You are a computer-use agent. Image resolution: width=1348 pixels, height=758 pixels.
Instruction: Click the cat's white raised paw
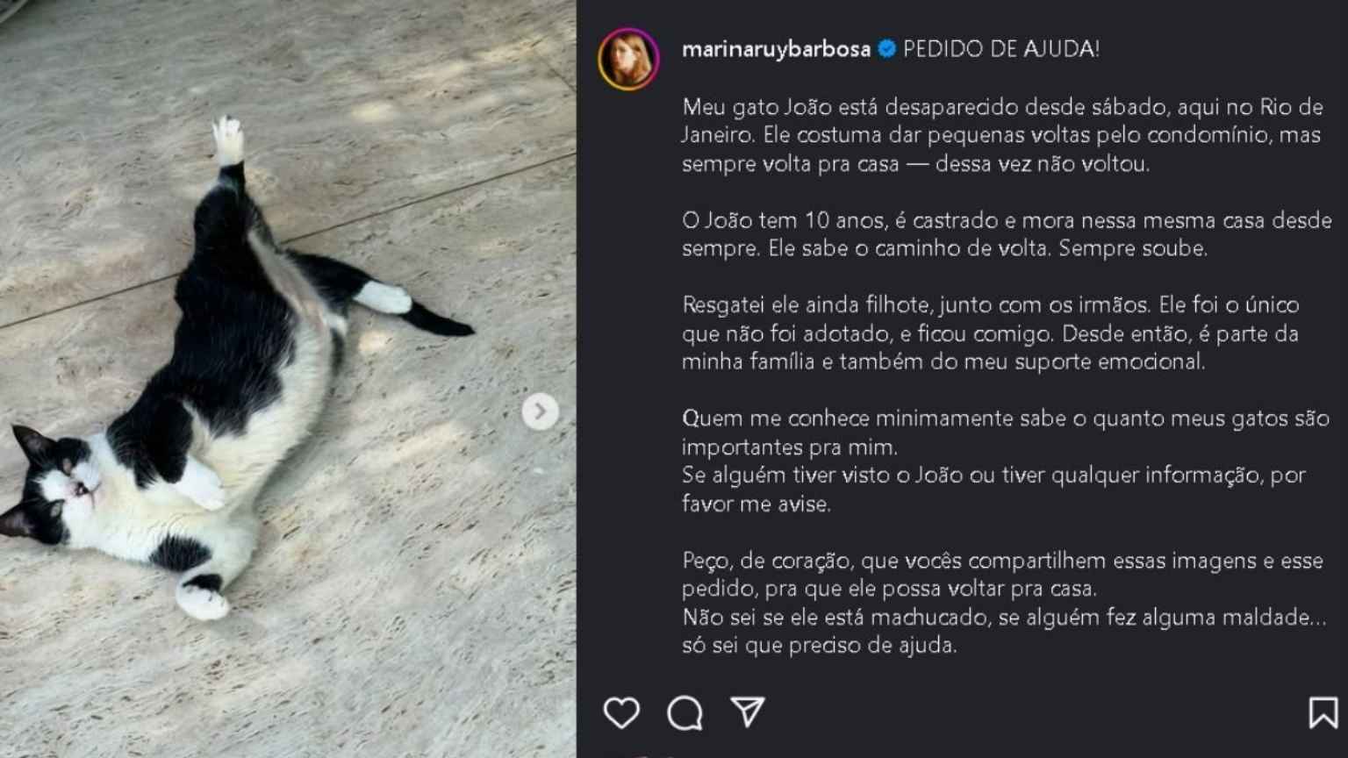point(227,140)
